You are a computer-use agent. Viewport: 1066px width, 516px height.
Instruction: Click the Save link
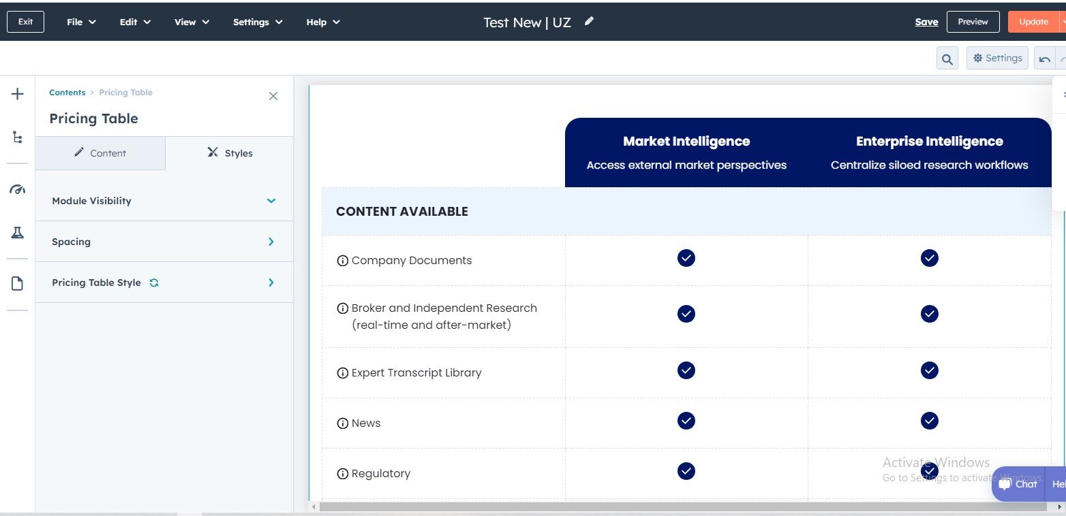point(926,22)
